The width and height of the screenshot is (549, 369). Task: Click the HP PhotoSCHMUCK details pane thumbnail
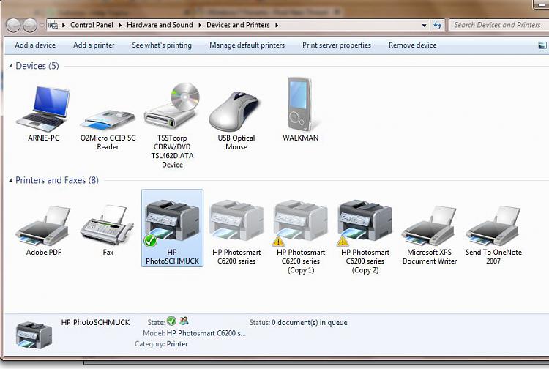[34, 335]
